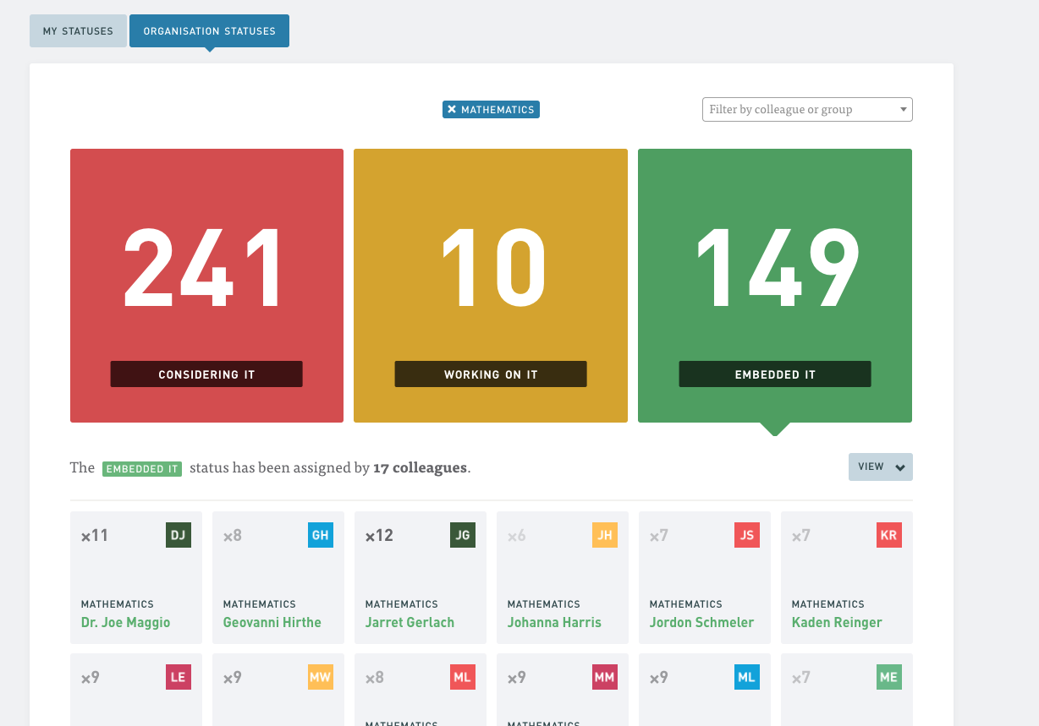Select the red Considering It tile
The image size is (1039, 726).
[206, 286]
